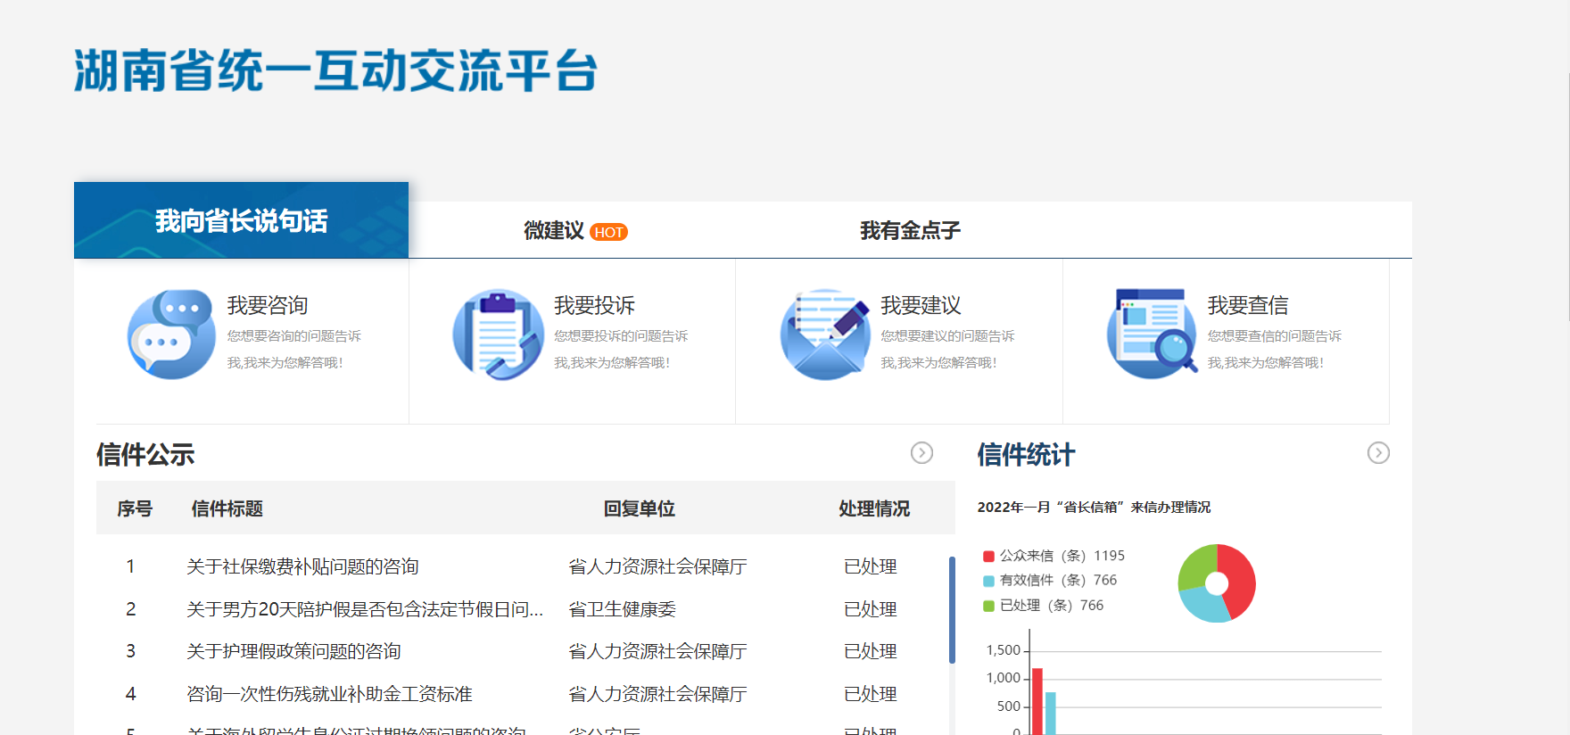The height and width of the screenshot is (735, 1570).
Task: Click the letter list vertical scrollbar
Action: (952, 610)
